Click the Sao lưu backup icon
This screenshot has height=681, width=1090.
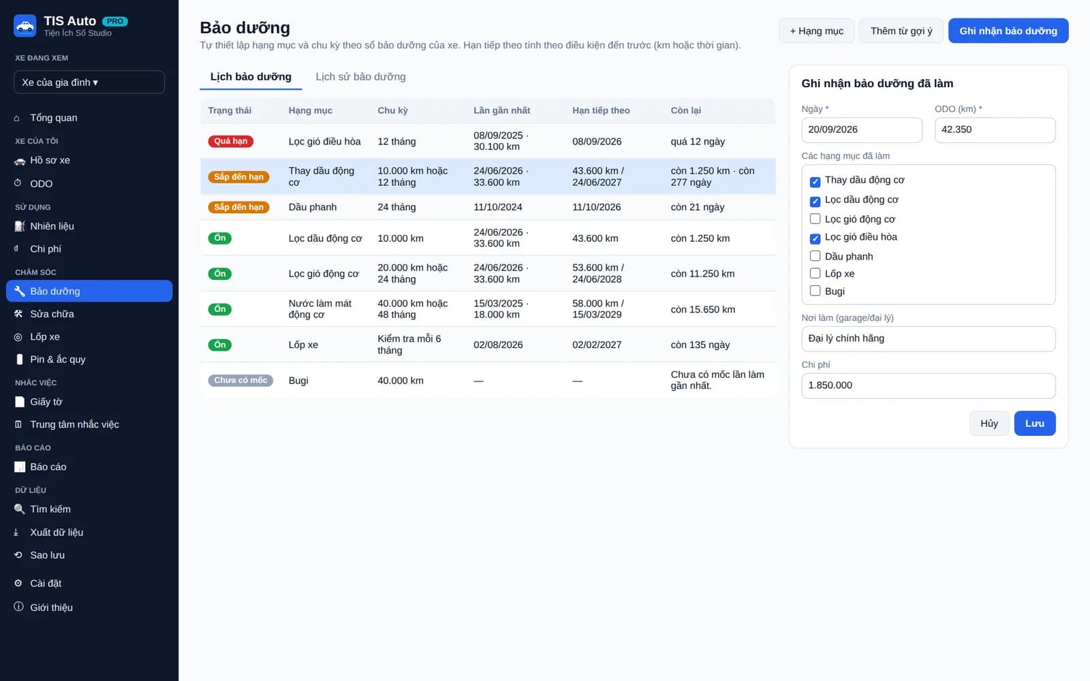[18, 555]
